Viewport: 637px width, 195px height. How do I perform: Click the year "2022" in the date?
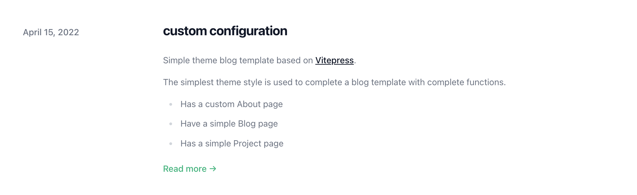68,32
